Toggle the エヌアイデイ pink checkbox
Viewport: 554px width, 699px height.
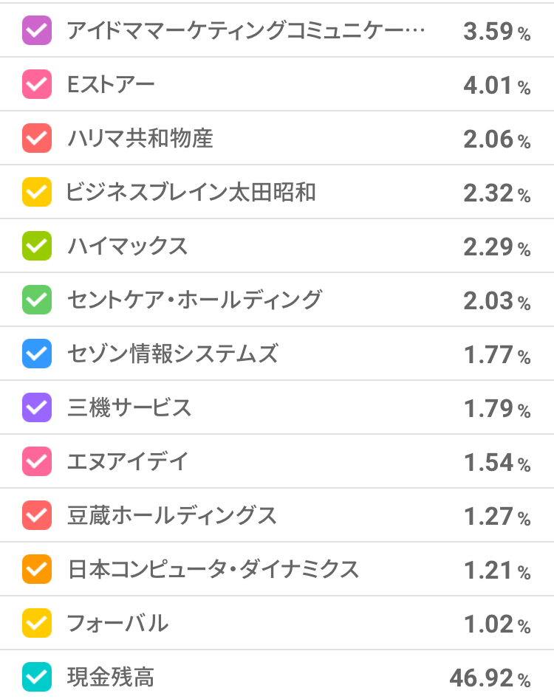tap(37, 461)
